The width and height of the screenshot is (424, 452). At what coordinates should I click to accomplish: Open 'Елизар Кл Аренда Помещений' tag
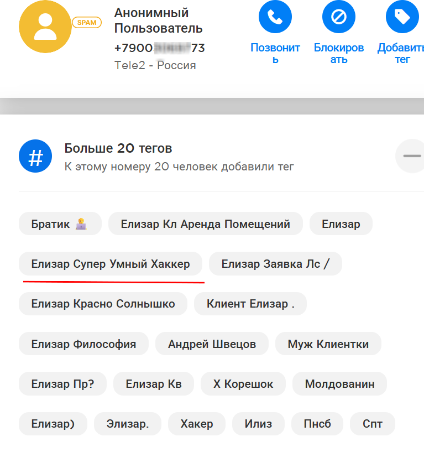tap(205, 224)
